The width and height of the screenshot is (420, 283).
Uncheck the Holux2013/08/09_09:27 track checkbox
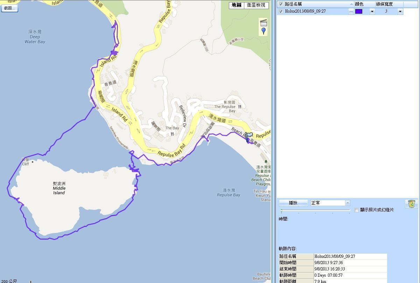281,11
